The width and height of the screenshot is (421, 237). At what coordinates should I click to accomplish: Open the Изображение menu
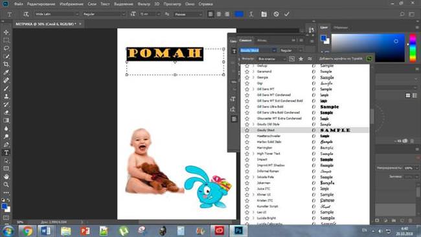coord(71,4)
